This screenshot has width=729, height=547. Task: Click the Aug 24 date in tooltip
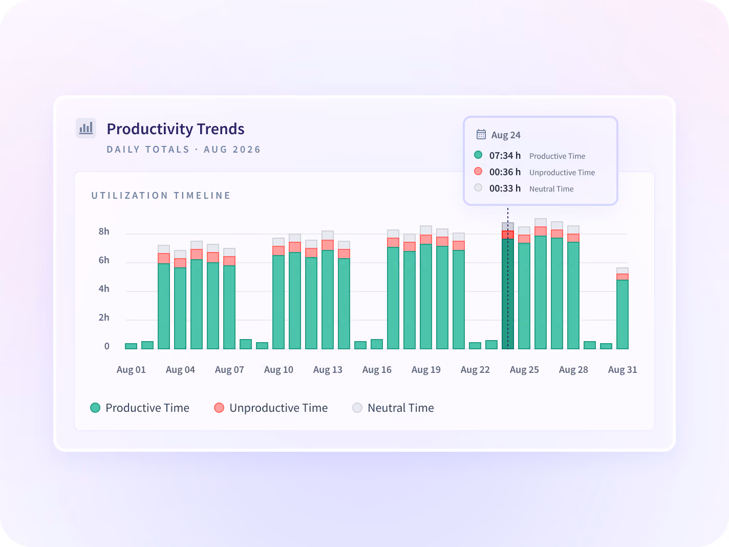(506, 135)
